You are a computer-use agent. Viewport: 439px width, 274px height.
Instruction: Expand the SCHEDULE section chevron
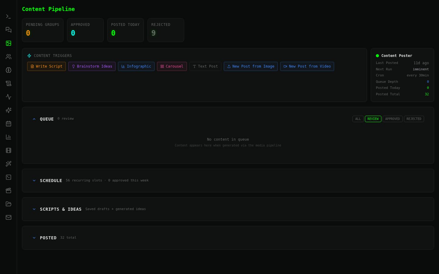tap(34, 181)
